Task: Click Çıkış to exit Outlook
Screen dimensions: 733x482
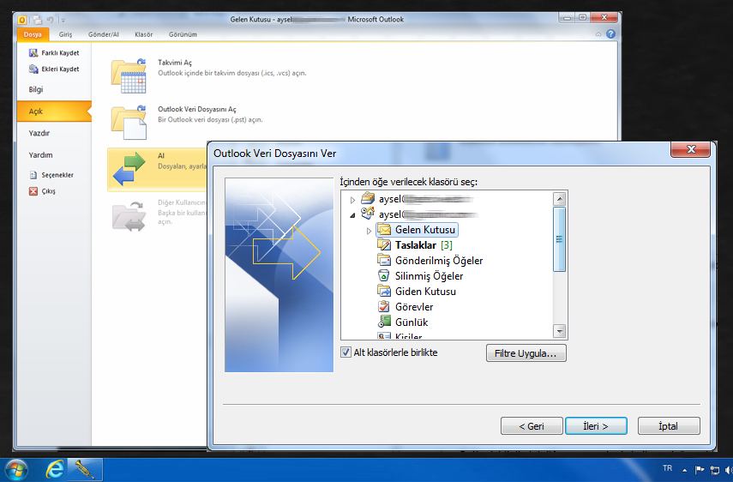Action: tap(43, 190)
